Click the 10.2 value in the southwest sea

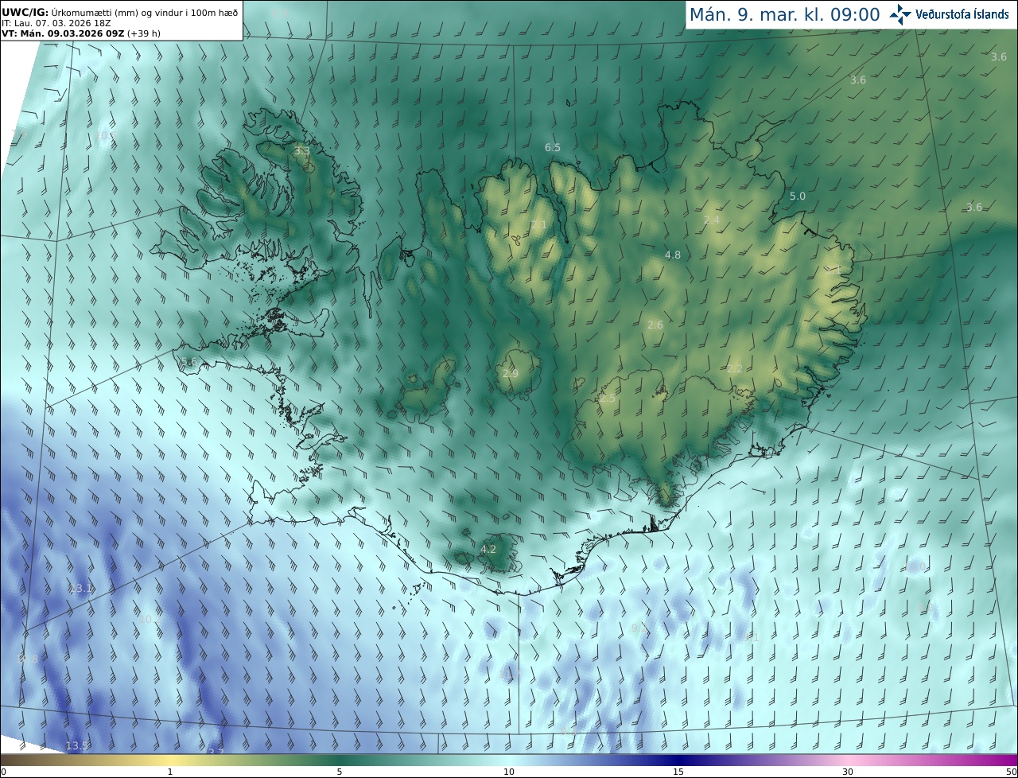pos(150,618)
